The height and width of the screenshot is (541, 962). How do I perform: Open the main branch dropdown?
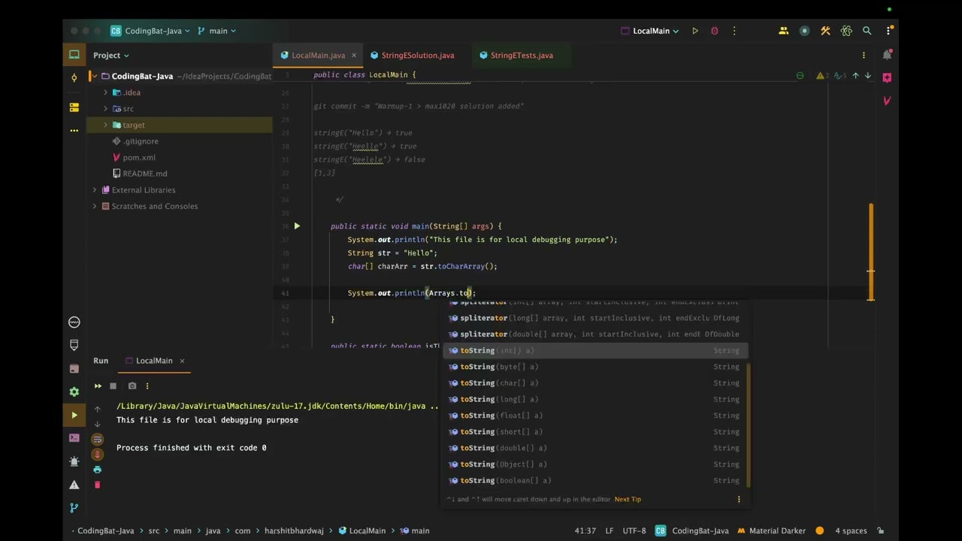point(217,31)
